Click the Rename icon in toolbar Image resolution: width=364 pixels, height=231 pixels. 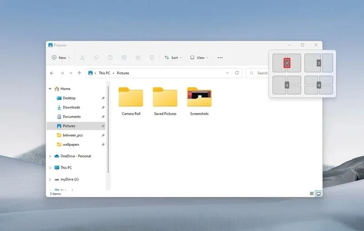point(124,58)
